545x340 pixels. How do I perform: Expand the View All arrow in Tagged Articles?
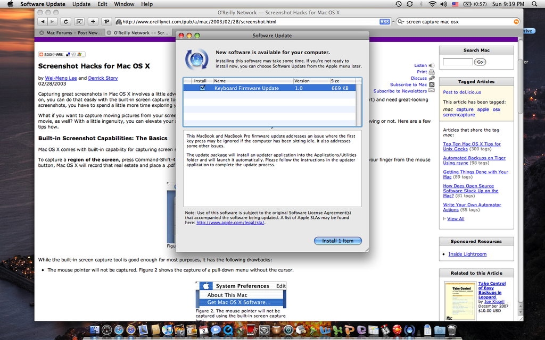444,218
